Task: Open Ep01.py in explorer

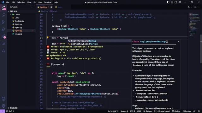Action: (21, 24)
